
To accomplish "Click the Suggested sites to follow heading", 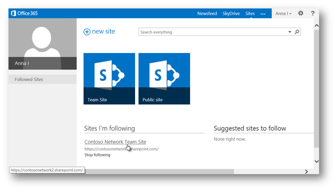I will click(x=250, y=128).
